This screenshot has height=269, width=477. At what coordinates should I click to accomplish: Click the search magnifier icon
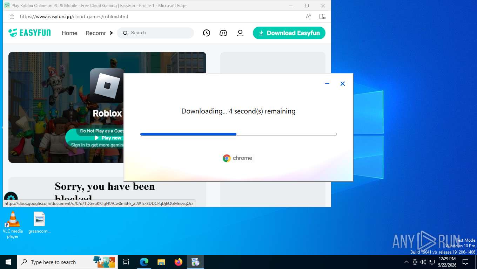(x=125, y=33)
